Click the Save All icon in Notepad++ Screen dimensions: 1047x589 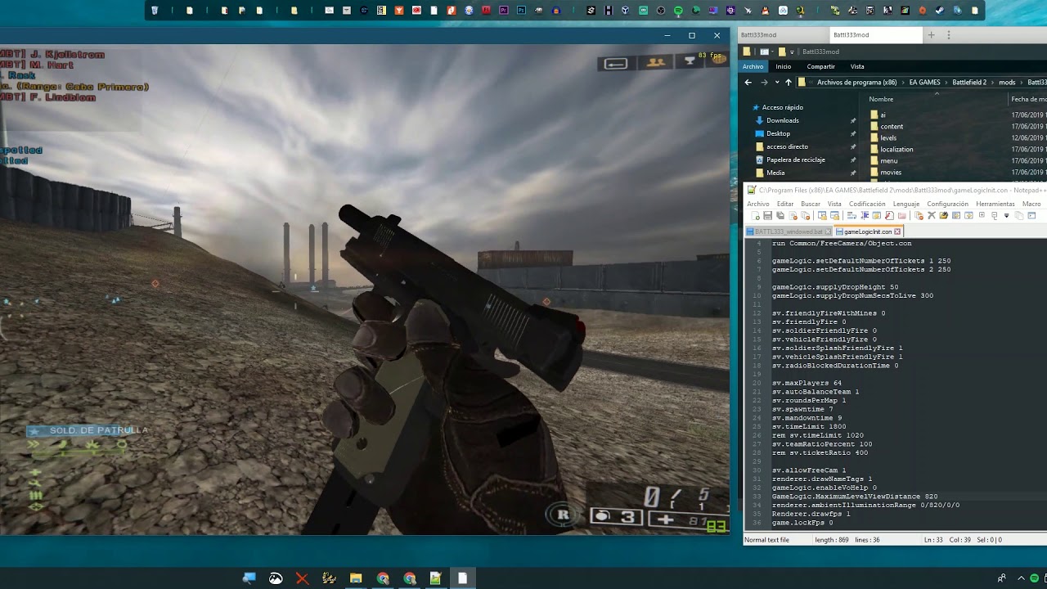780,216
